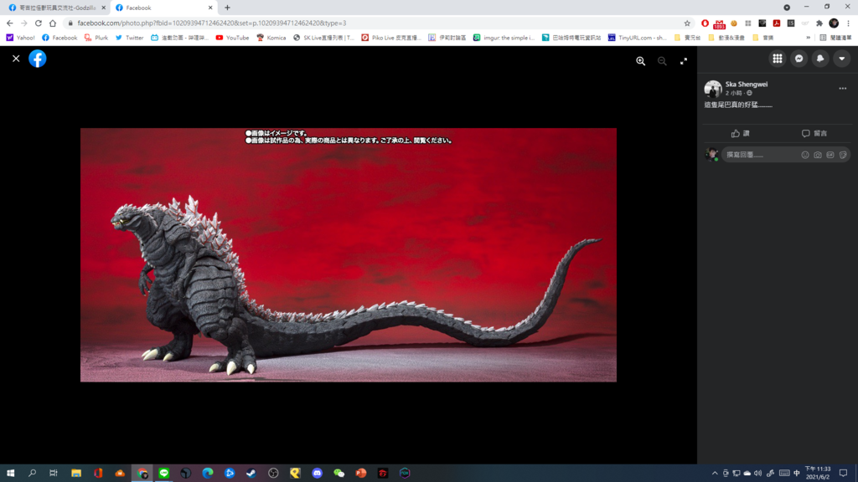This screenshot has height=482, width=858.
Task: Open Facebook notifications bell
Action: tap(820, 59)
